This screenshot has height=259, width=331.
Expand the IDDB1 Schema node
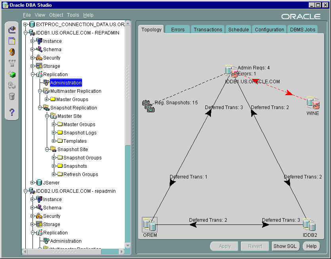click(32, 49)
